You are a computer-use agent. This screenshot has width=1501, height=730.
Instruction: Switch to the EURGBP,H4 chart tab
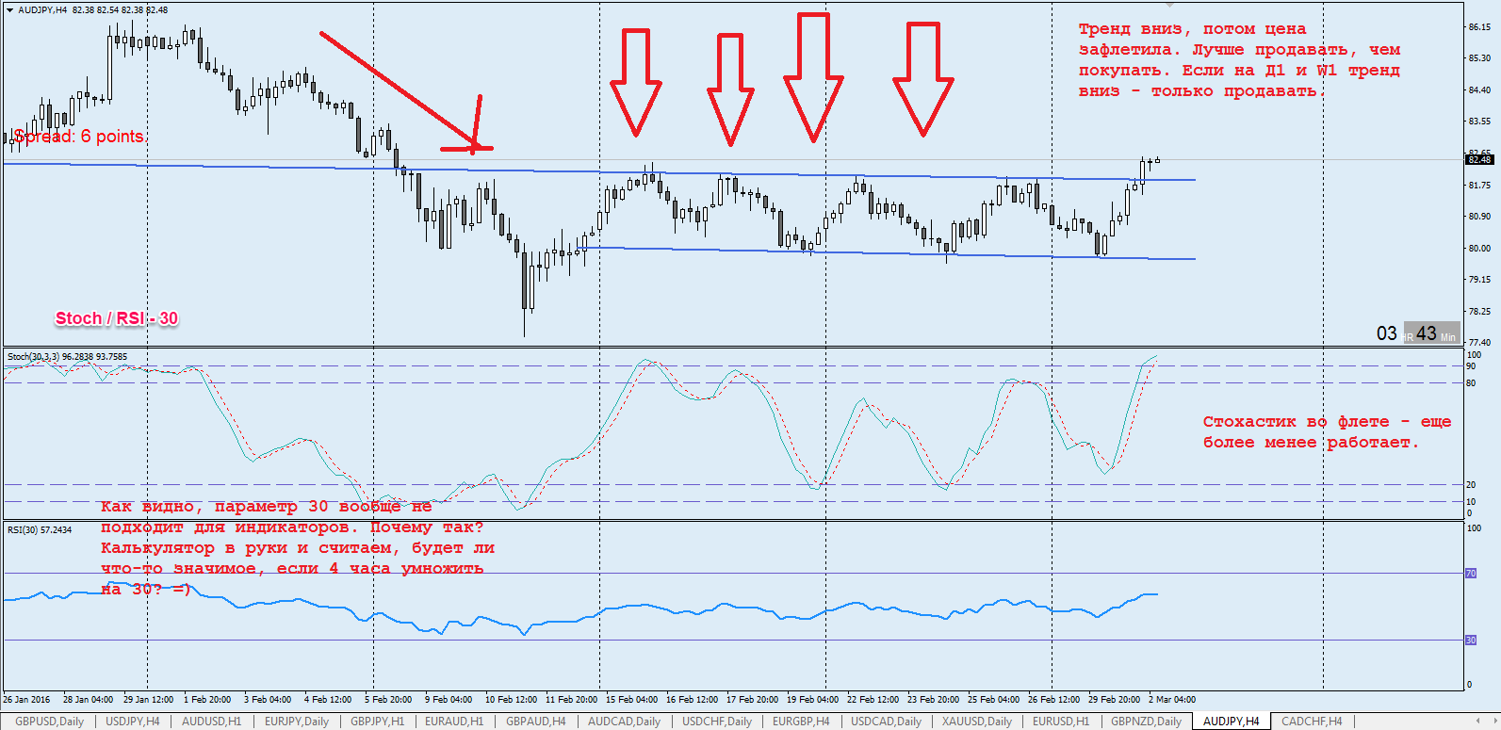tap(801, 722)
